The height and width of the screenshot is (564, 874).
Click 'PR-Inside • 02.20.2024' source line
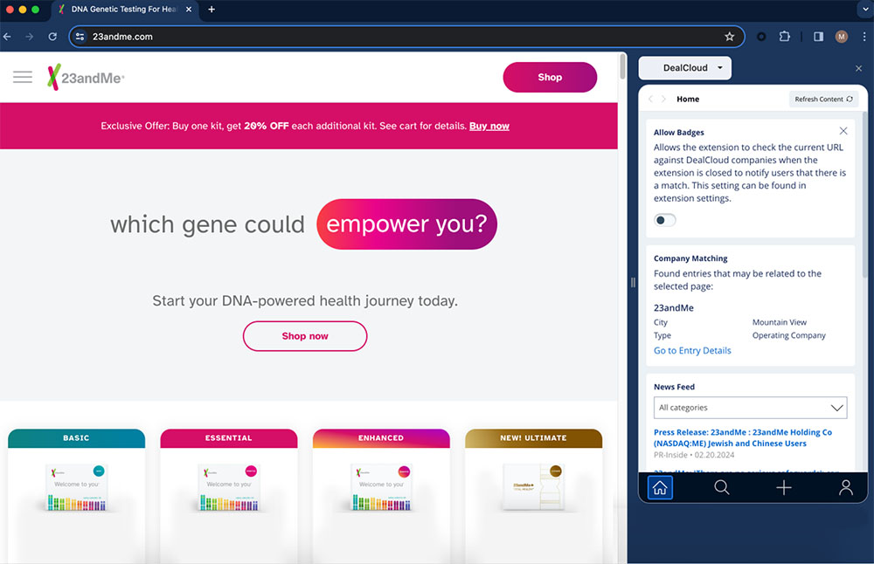coord(694,455)
